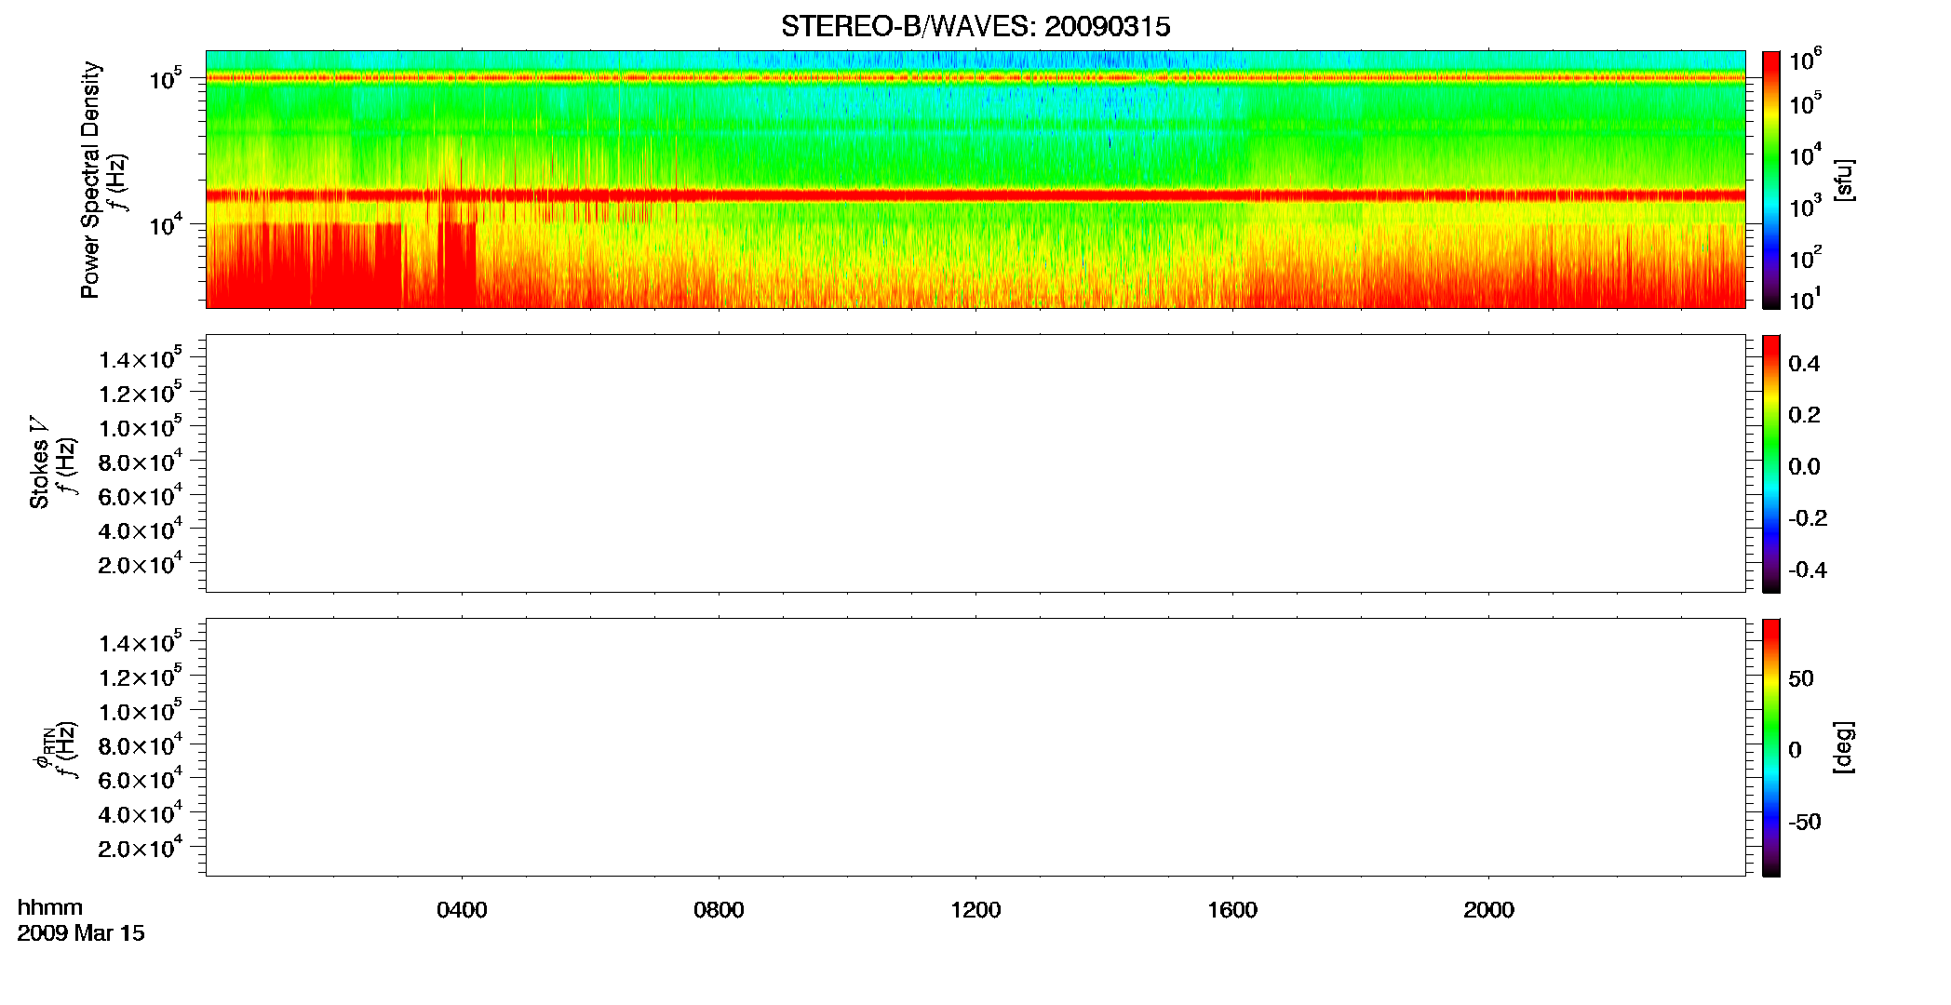
Task: Click the Stokes V axis label
Action: click(x=39, y=462)
